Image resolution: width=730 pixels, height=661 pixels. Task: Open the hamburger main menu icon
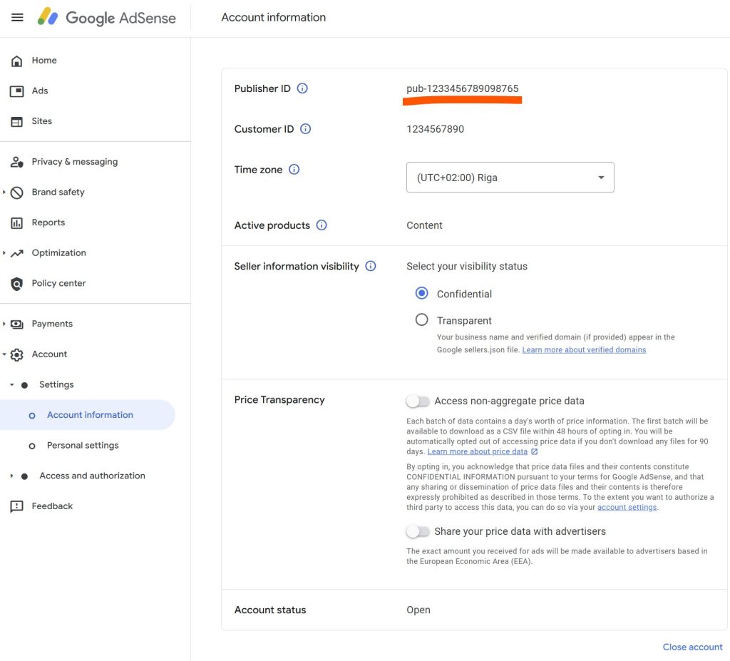click(x=17, y=18)
